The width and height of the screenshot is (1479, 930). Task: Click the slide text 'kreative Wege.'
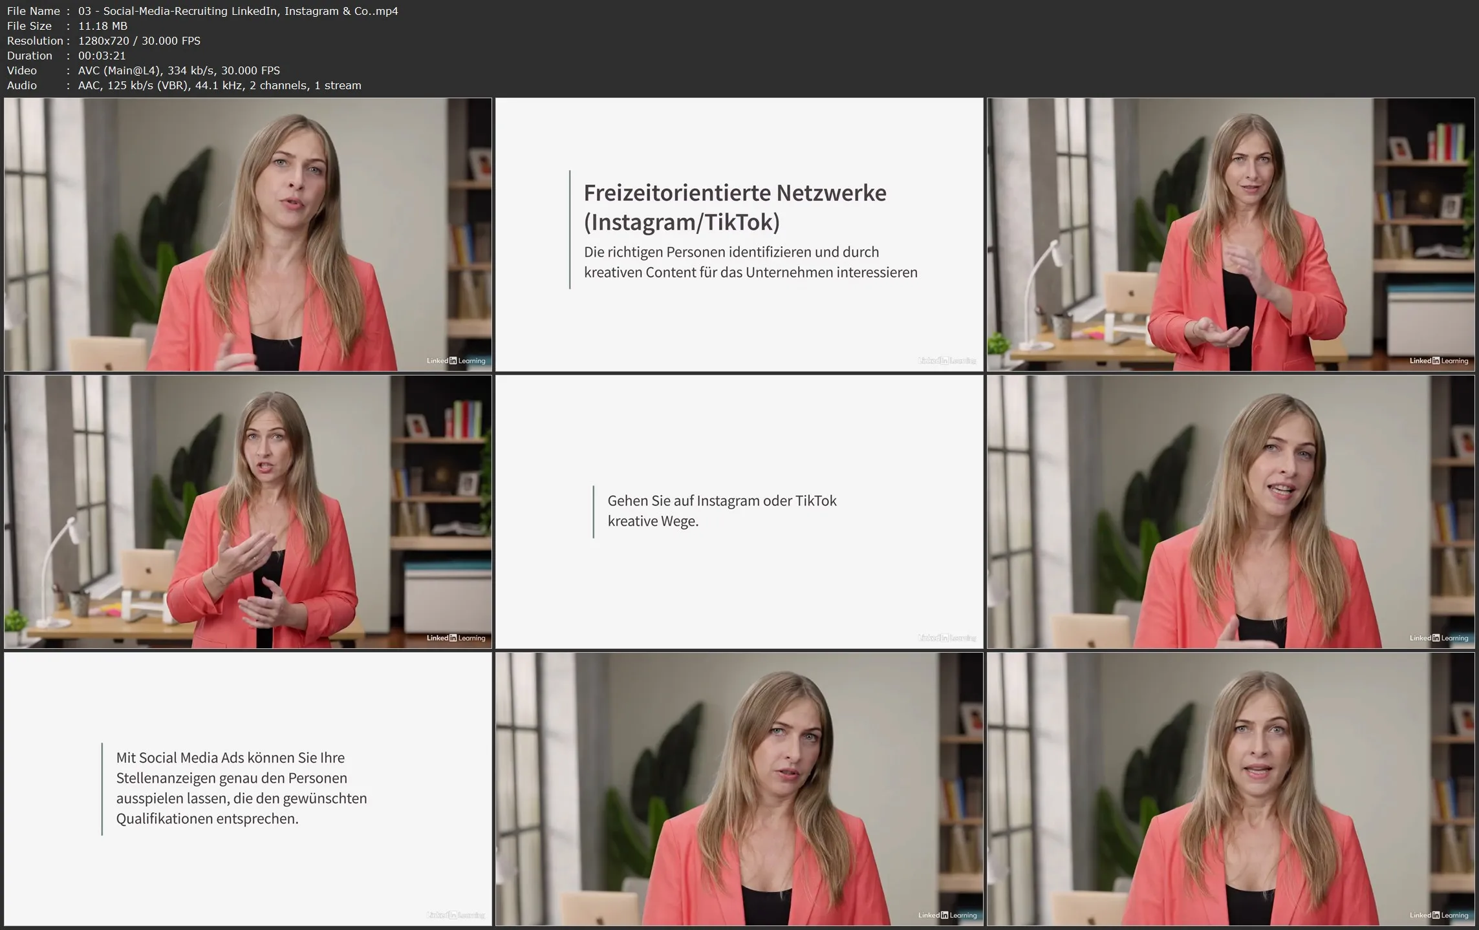tap(653, 521)
